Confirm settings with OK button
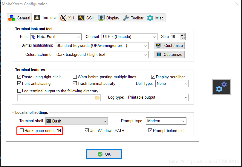Image resolution: width=242 pixels, height=167 pixels. (x=104, y=154)
